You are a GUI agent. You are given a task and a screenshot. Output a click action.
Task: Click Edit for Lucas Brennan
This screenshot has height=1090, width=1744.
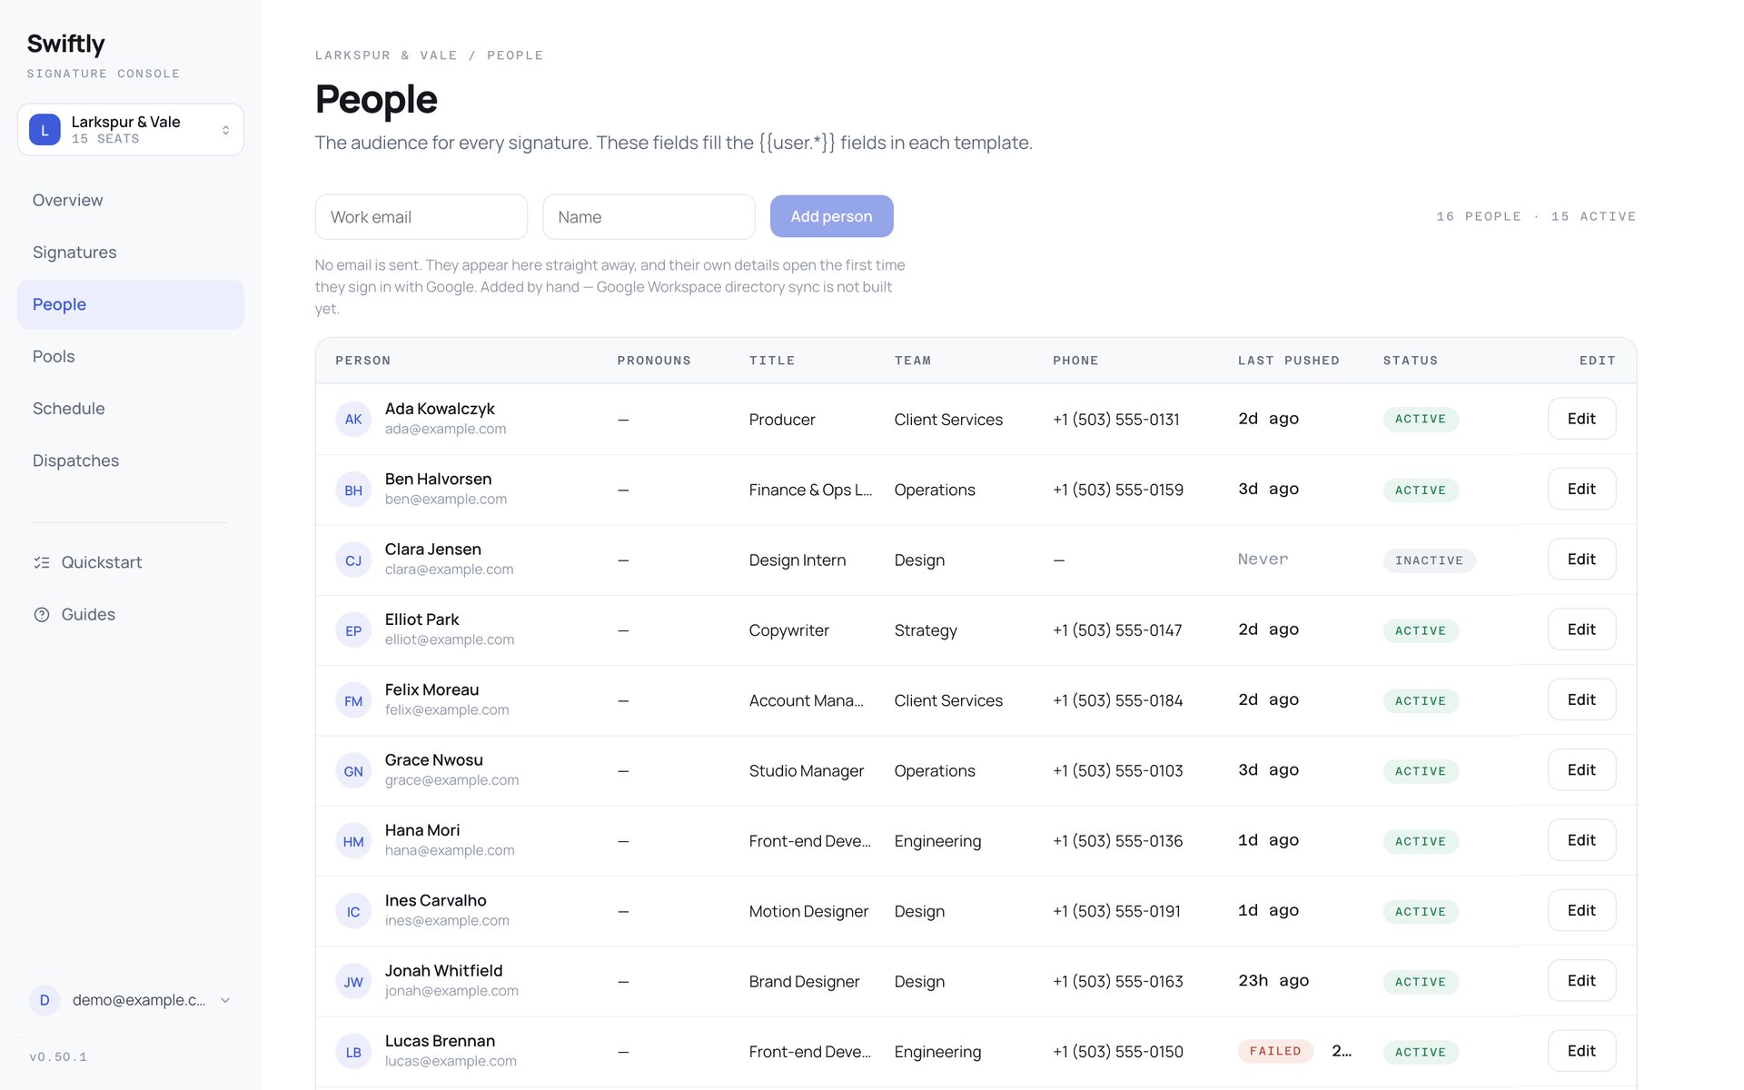(x=1581, y=1051)
